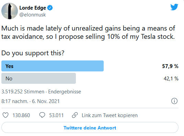Click the 53.011 replies count
The image size is (184, 136).
[x=56, y=115]
